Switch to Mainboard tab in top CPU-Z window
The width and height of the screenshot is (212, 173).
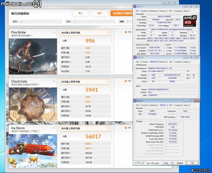(x=154, y=11)
